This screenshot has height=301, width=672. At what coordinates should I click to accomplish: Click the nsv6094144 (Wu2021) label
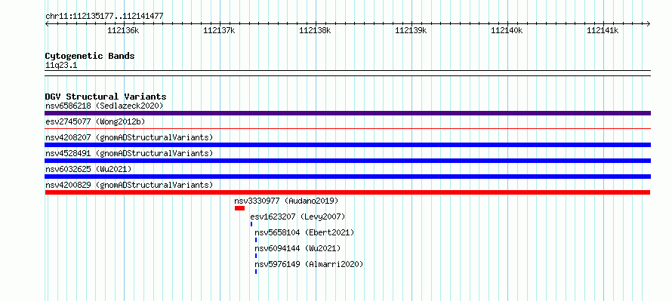coord(297,248)
